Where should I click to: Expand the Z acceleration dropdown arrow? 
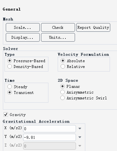80,146
